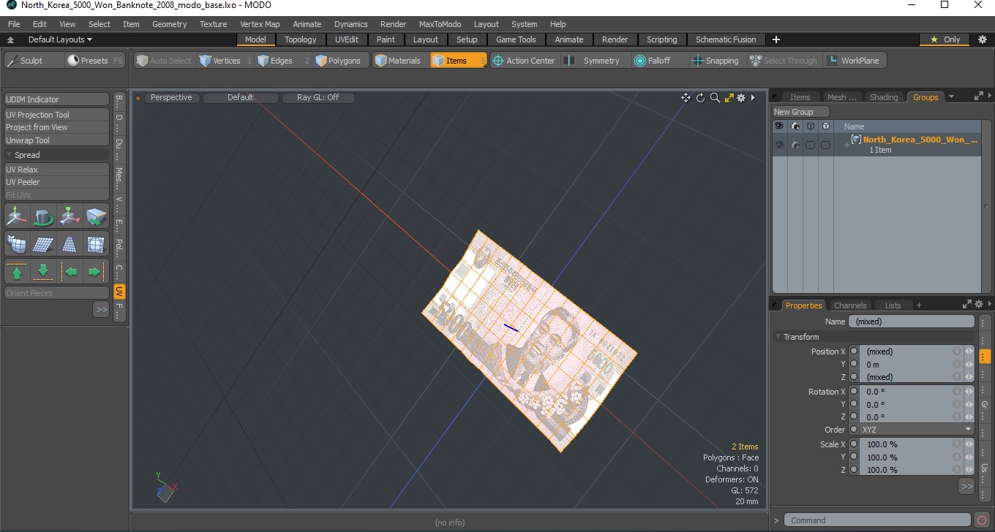Click the Scale Z slider arrows
This screenshot has width=995, height=532.
click(969, 470)
